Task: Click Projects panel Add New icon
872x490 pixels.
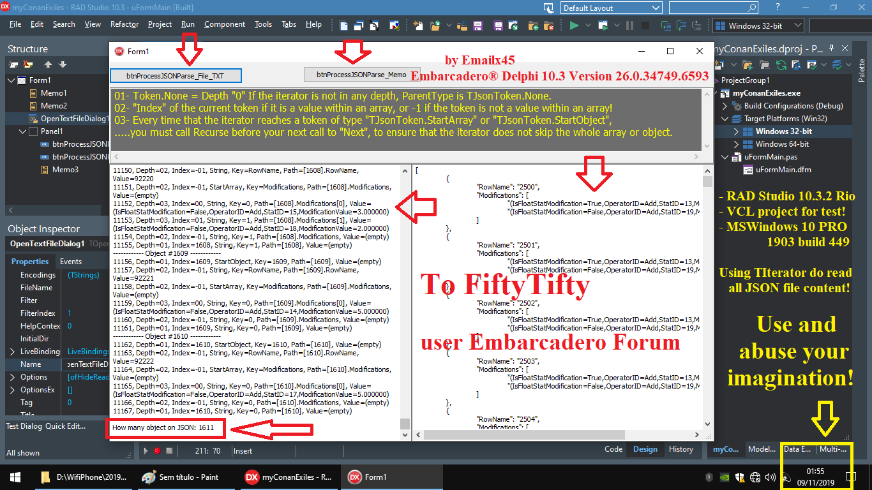Action: point(719,64)
